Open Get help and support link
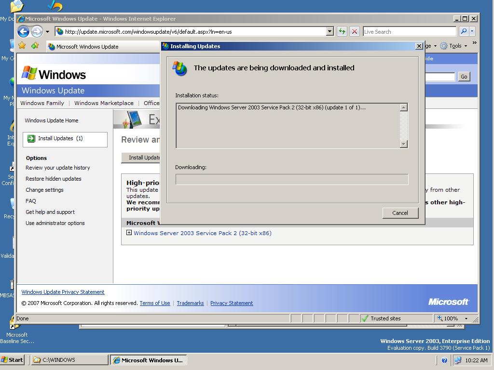Screen dimensions: 494x370 click(50, 212)
